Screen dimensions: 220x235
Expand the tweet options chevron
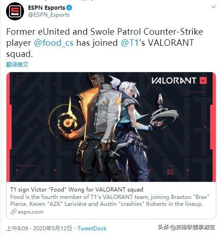point(214,7)
